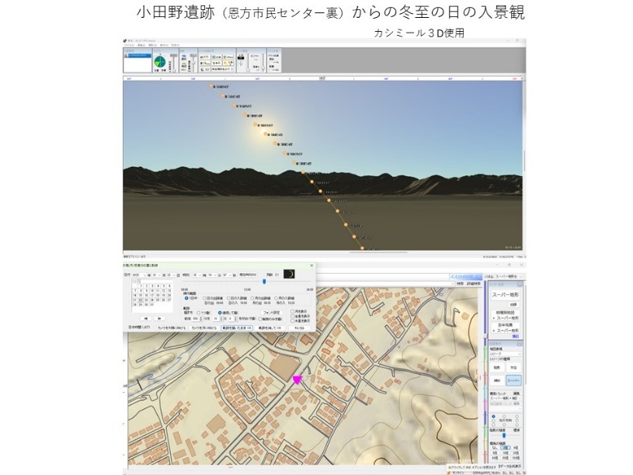Choose the 連続して描く radio option
The height and width of the screenshot is (475, 633).
[x=221, y=312]
